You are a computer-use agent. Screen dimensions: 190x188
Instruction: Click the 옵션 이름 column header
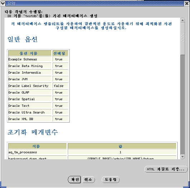coord(30,53)
